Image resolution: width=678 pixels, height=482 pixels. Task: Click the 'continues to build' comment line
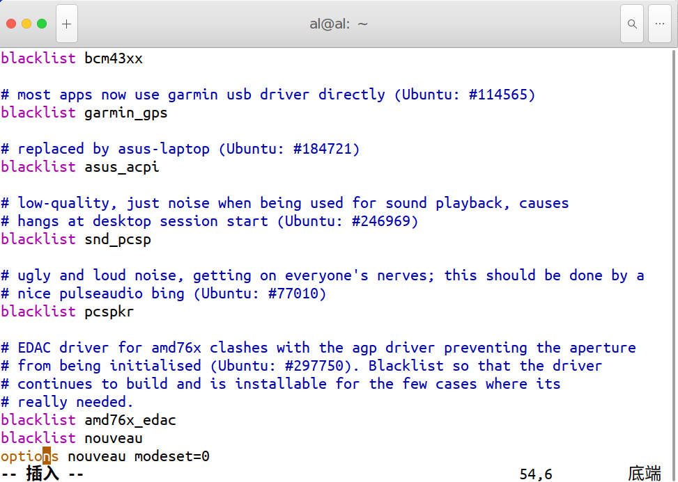(x=281, y=384)
